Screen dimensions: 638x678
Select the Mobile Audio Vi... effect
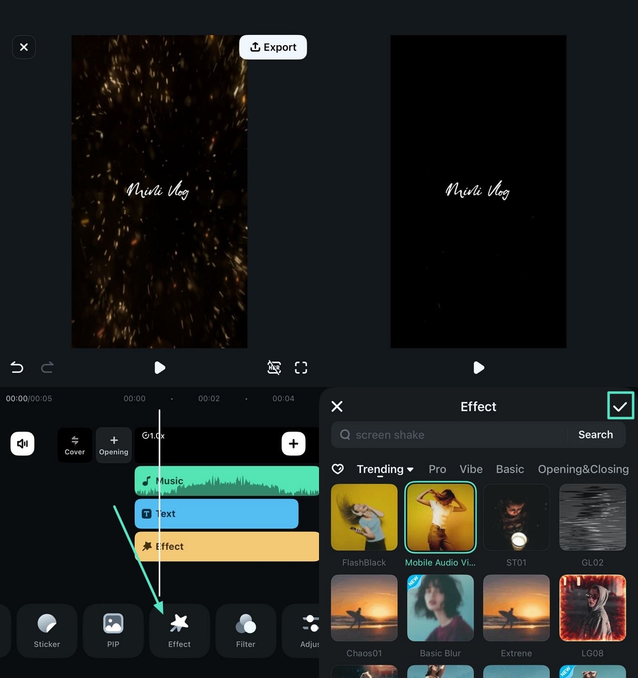tap(440, 517)
